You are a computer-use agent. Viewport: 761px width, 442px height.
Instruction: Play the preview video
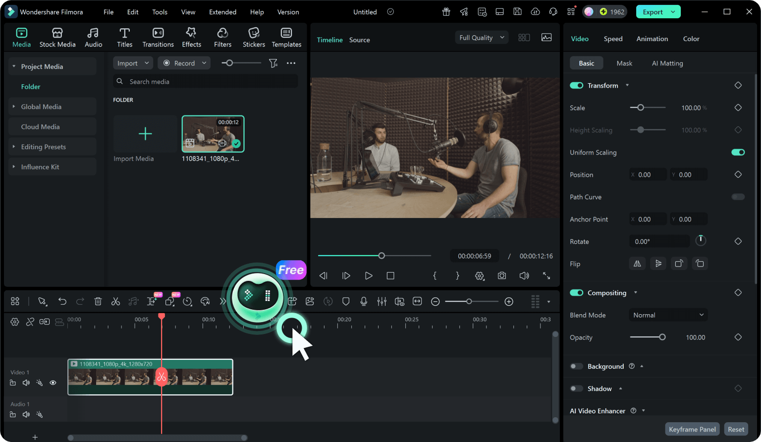(368, 276)
